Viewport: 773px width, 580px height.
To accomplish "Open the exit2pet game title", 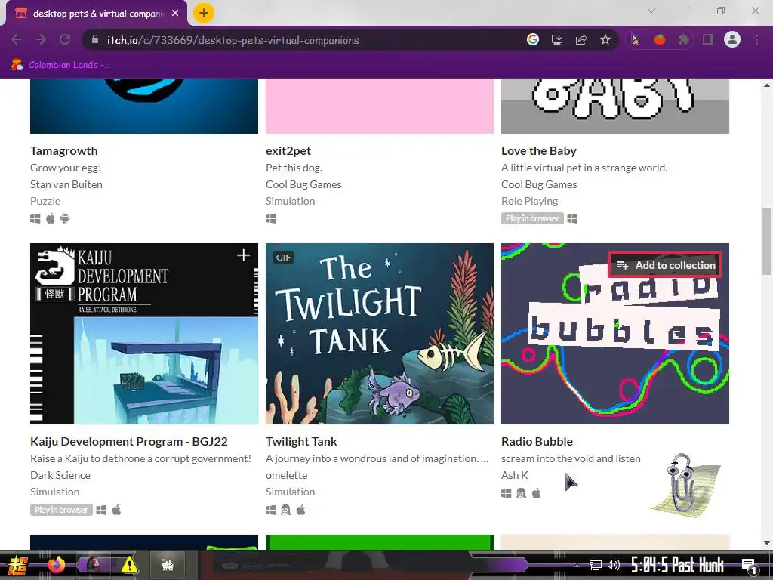I will pos(288,150).
